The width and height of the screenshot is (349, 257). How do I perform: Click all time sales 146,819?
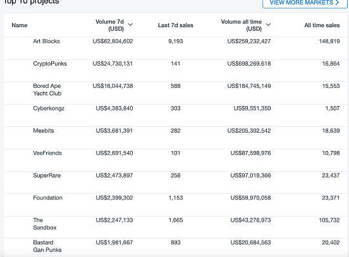point(329,41)
